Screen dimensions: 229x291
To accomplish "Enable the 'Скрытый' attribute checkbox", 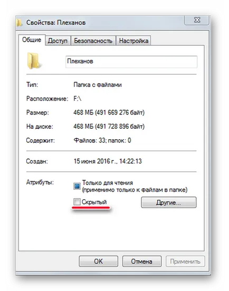I will (x=77, y=202).
